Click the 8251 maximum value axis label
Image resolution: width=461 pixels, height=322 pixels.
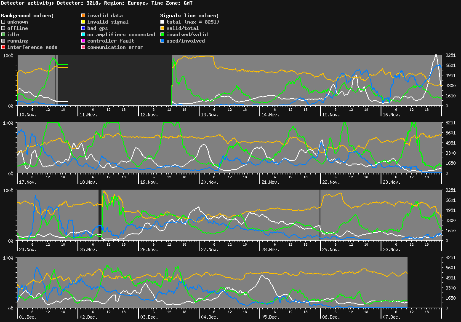tap(450, 55)
